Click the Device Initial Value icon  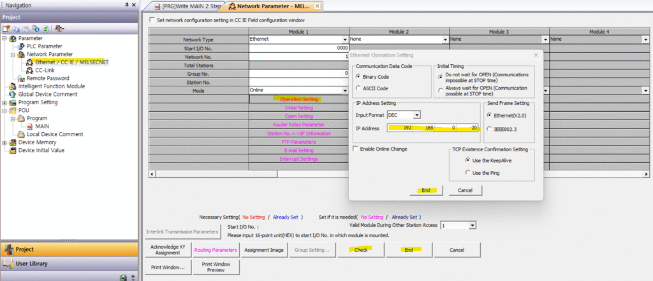13,151
